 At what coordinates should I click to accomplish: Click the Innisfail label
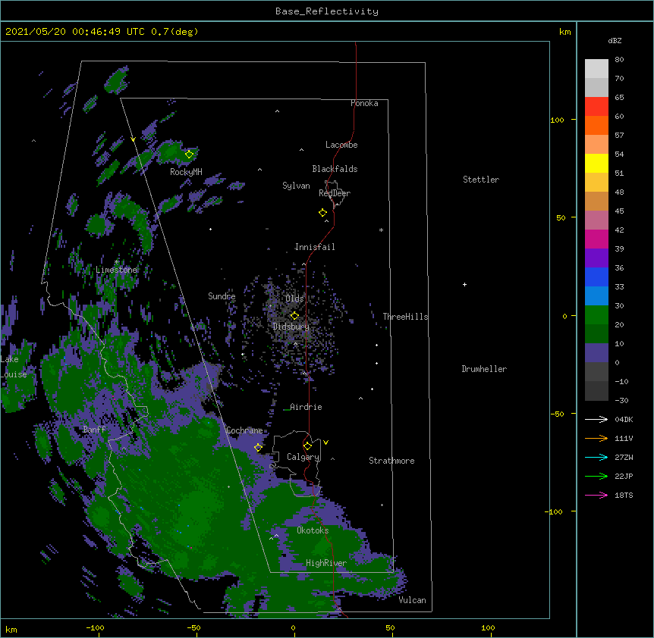click(x=315, y=247)
